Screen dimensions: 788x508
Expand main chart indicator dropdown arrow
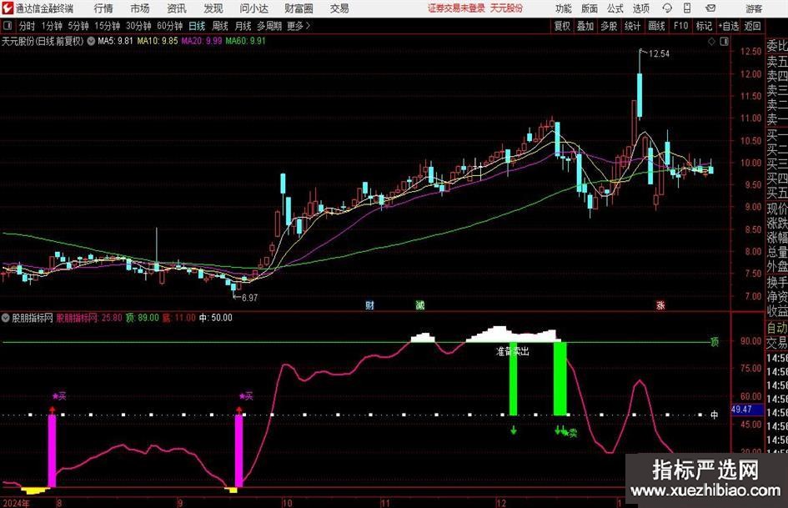click(x=91, y=41)
